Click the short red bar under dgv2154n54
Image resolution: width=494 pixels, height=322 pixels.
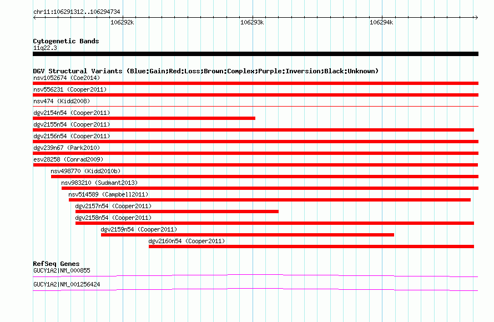coord(144,118)
